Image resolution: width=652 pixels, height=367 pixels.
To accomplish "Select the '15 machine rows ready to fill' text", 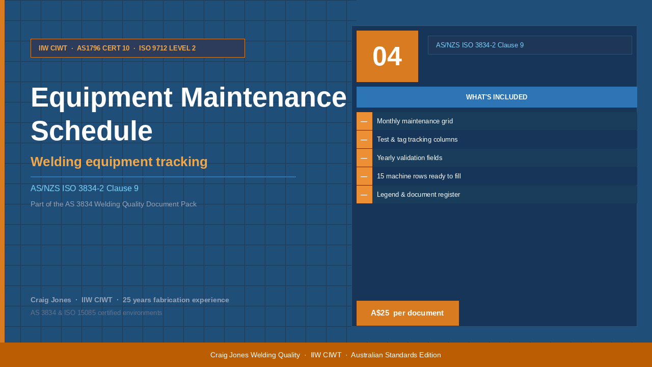I will 419,176.
